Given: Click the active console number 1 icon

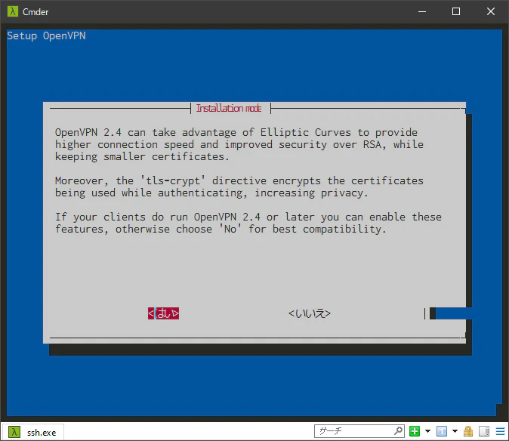Looking at the screenshot, I should coord(442,431).
